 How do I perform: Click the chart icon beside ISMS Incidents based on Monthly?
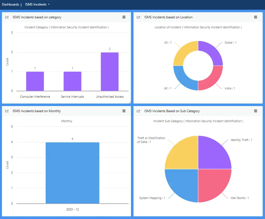point(7,111)
